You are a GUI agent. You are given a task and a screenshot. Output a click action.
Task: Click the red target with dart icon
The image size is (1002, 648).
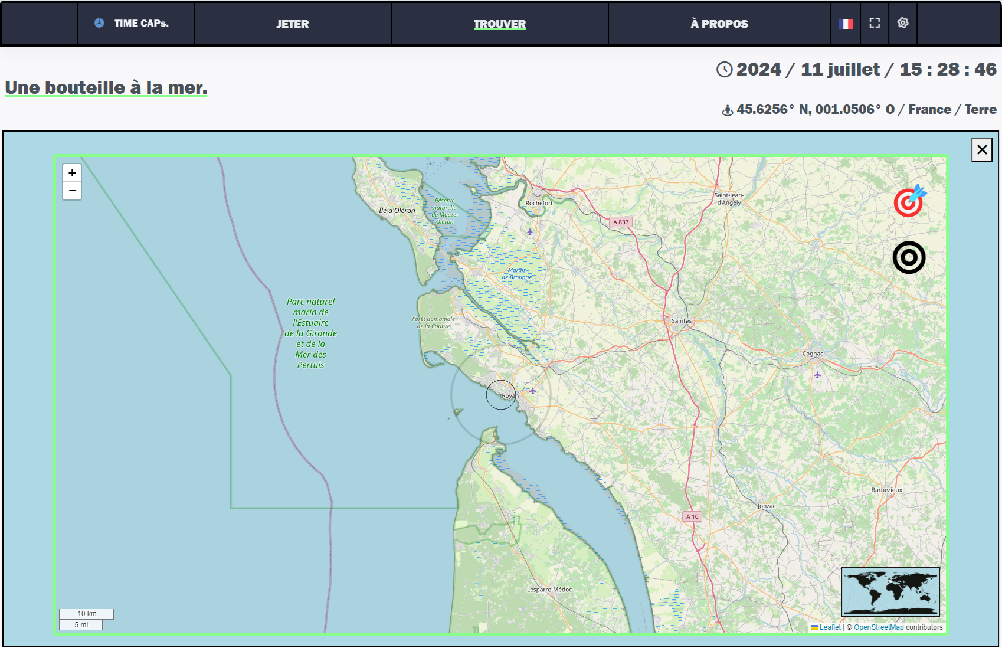909,202
